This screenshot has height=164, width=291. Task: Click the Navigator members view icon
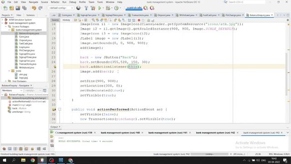pyautogui.click(x=45, y=90)
